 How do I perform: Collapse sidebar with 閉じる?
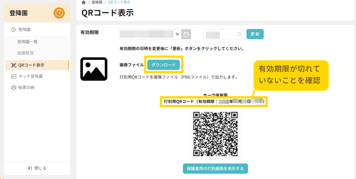coord(37,168)
